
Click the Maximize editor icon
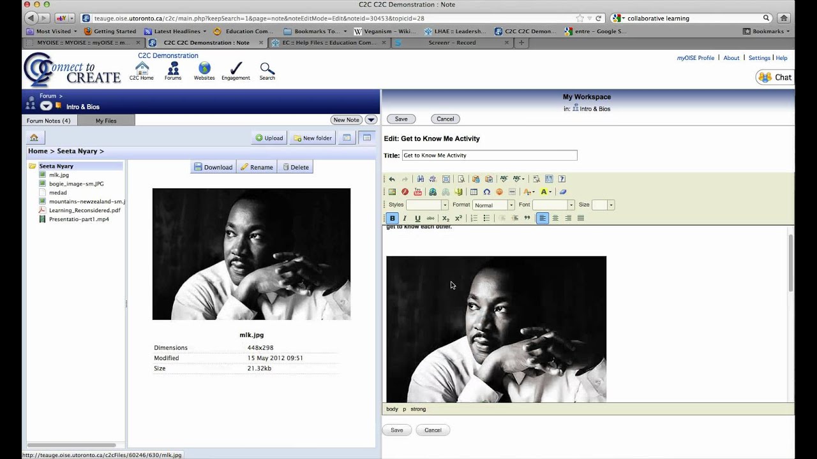(549, 179)
